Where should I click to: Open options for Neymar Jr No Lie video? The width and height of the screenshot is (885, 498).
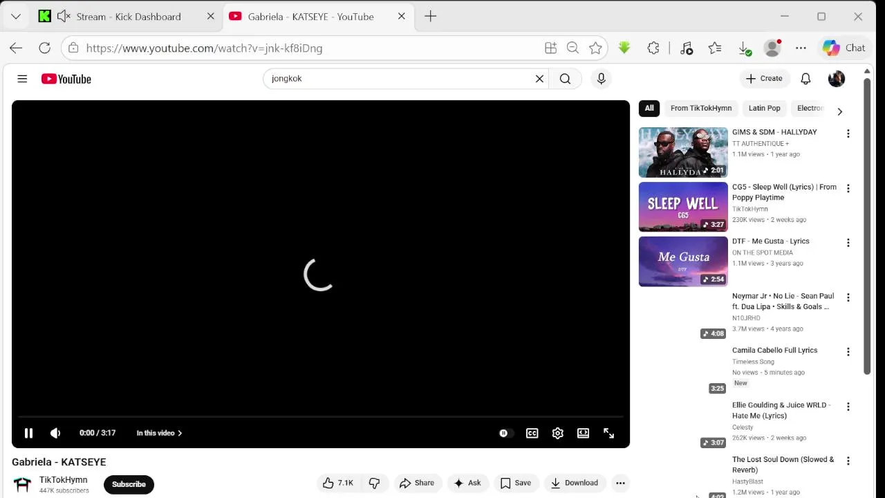[848, 297]
